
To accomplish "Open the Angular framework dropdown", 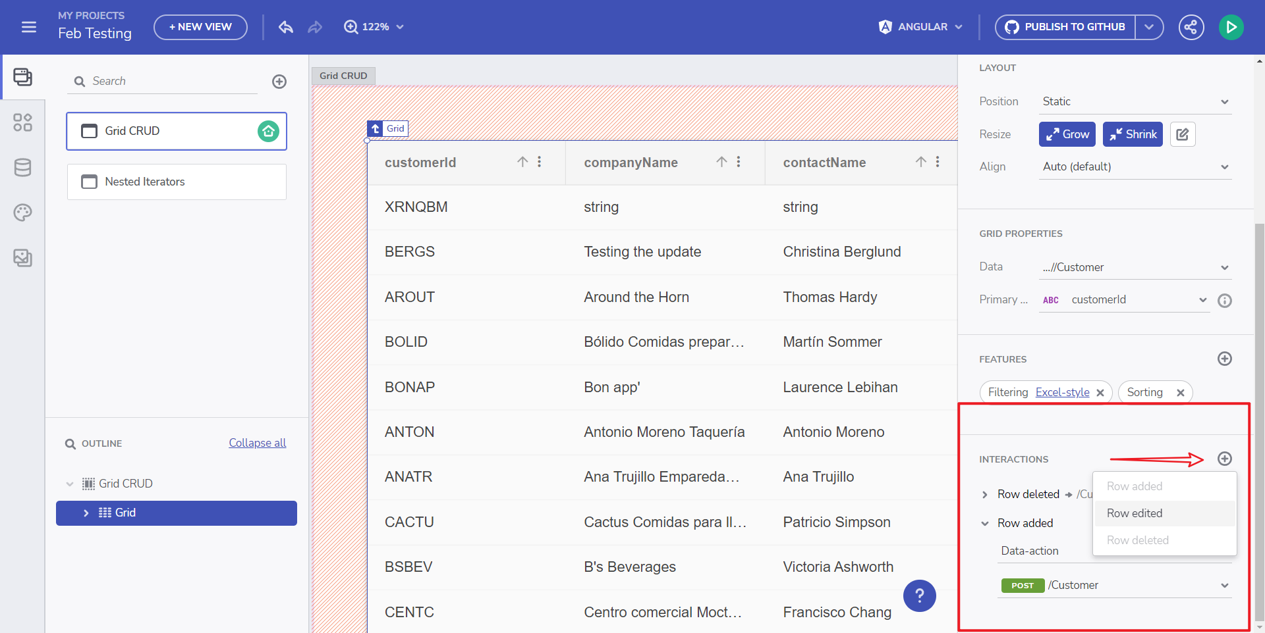I will 921,27.
